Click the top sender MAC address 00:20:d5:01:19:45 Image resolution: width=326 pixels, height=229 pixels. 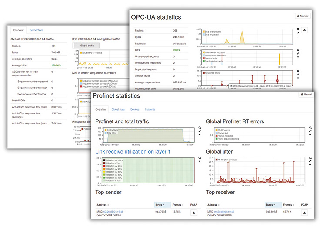(x=113, y=211)
